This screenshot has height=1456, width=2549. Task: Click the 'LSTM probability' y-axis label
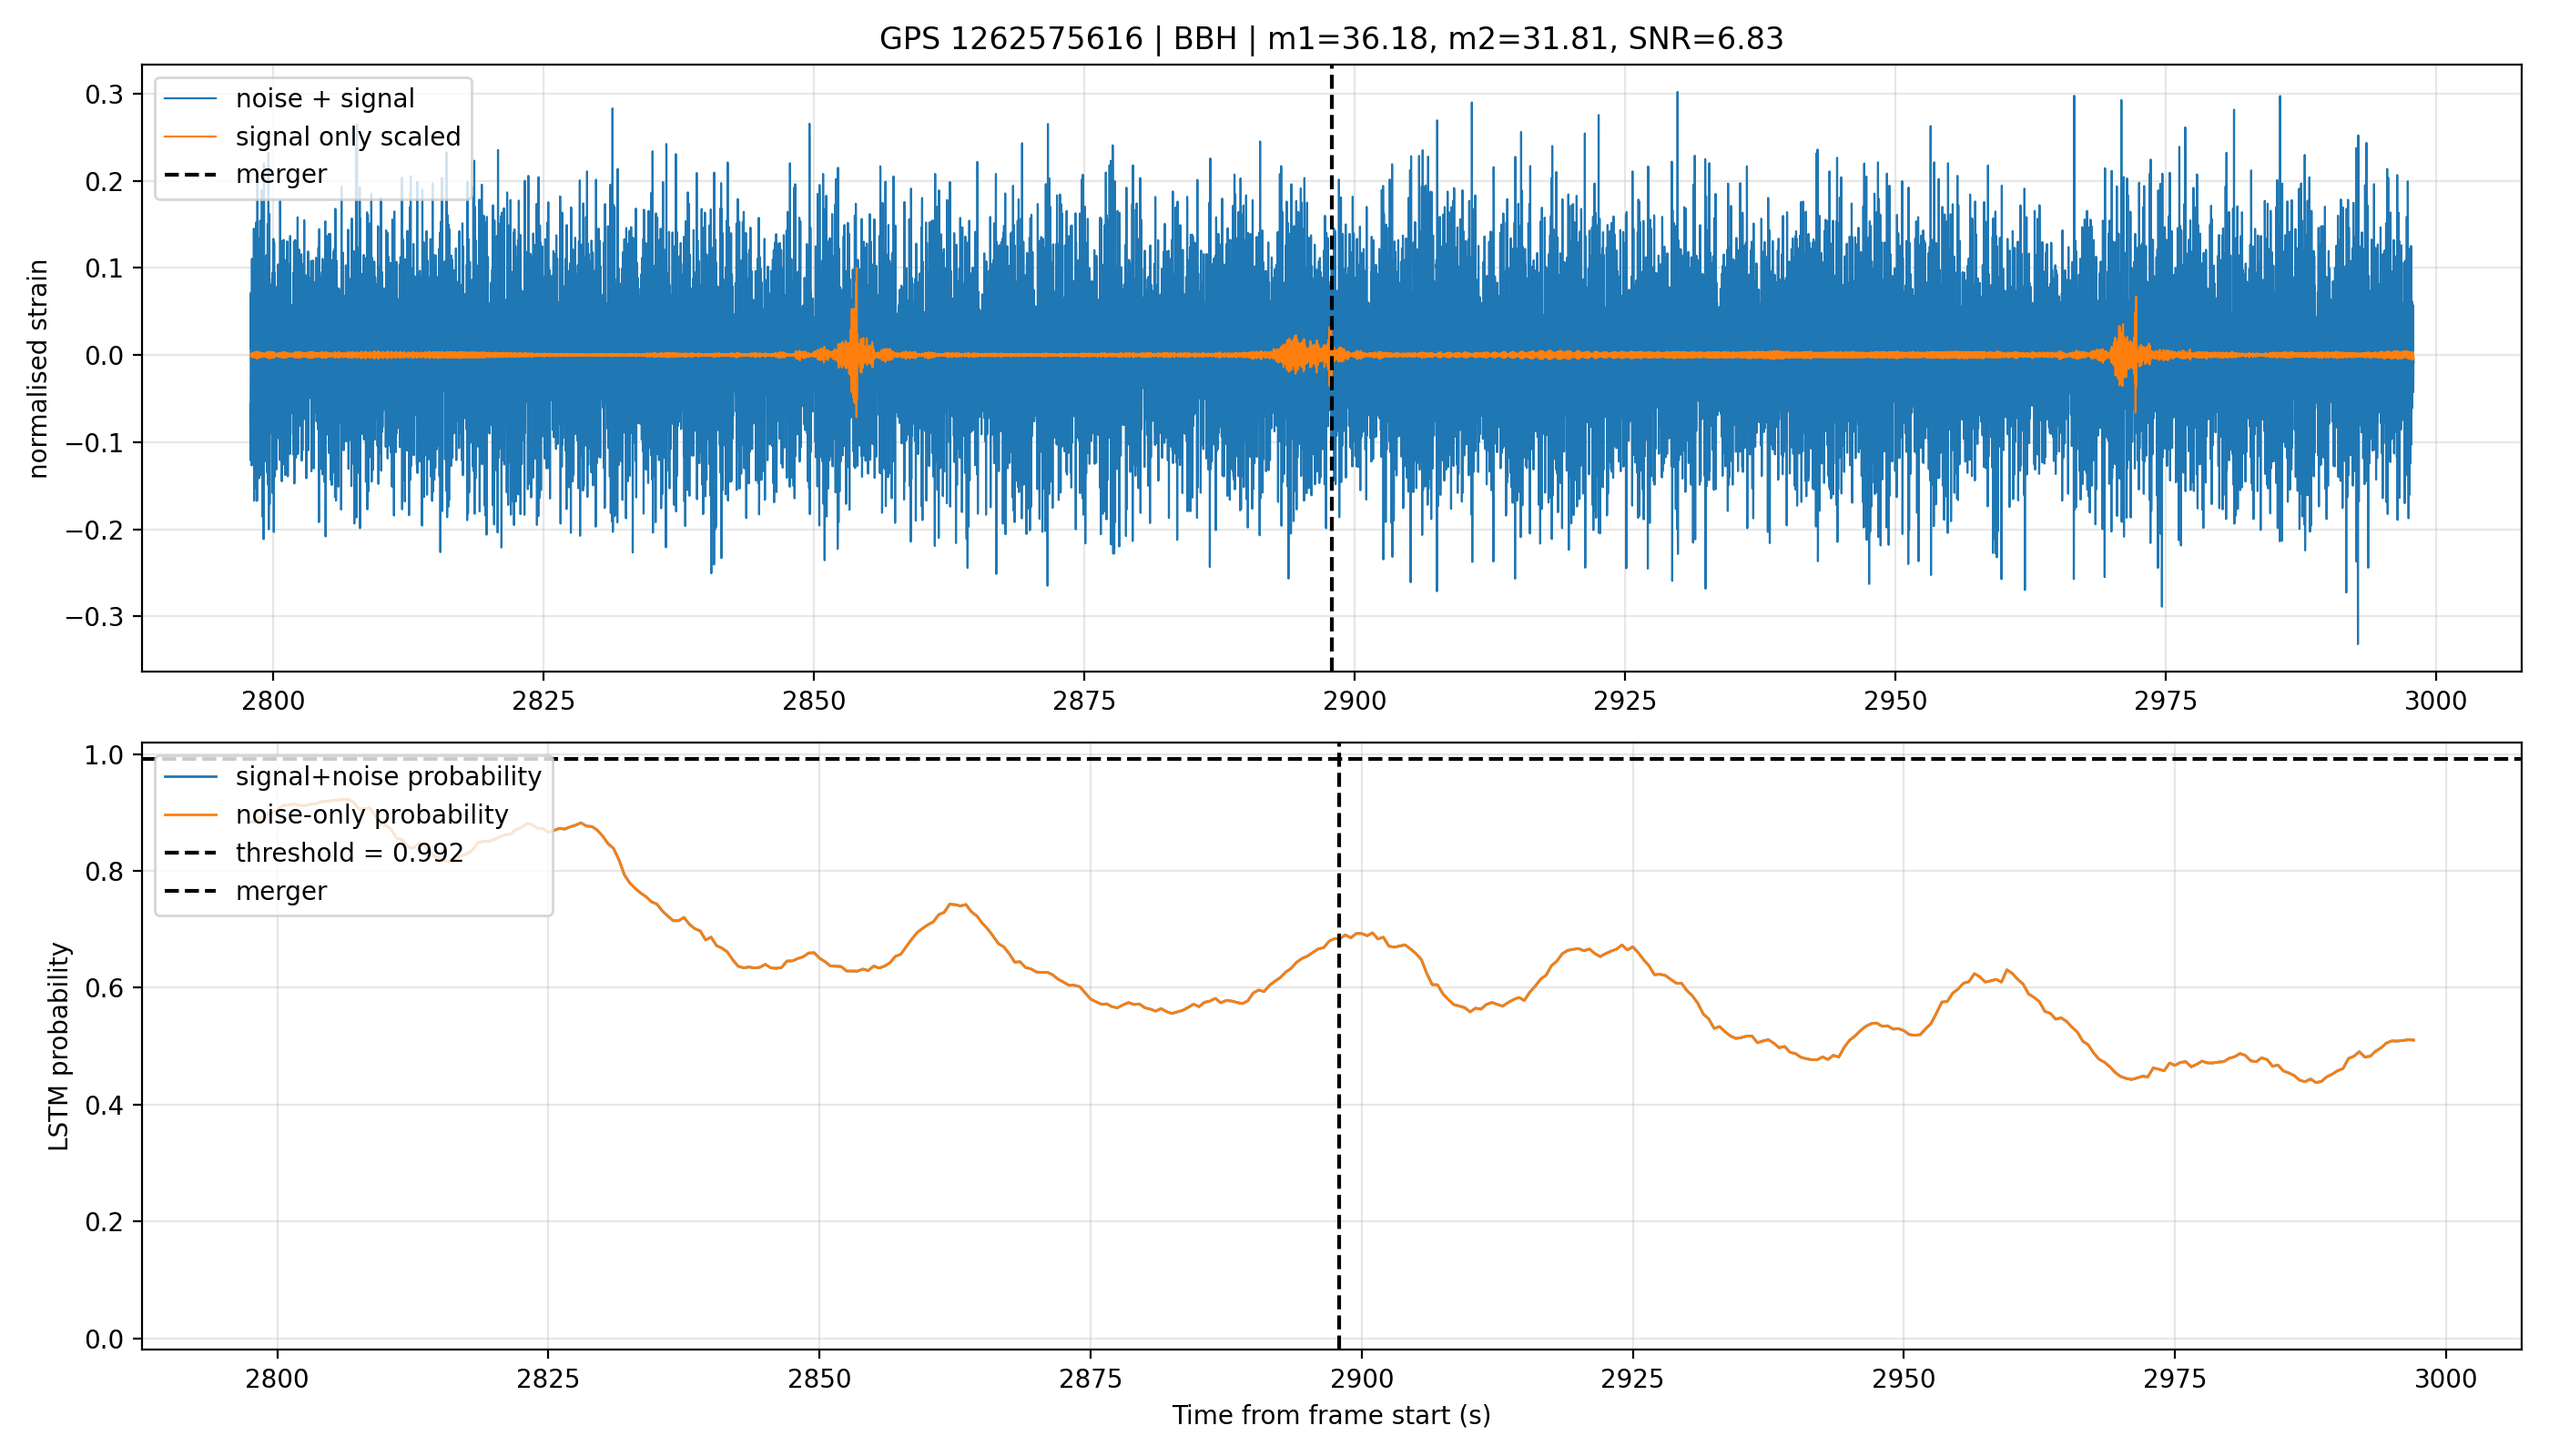click(60, 1046)
